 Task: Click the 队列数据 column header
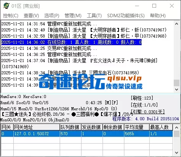[70, 127]
